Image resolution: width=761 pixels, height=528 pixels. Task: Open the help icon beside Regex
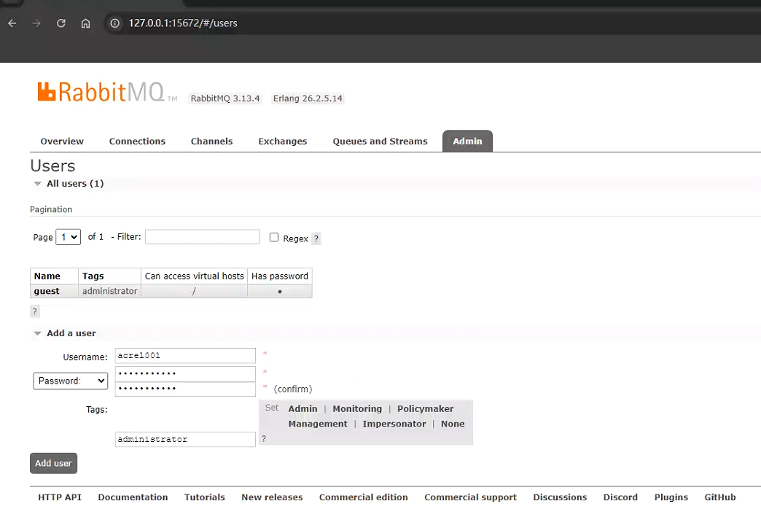pyautogui.click(x=316, y=238)
